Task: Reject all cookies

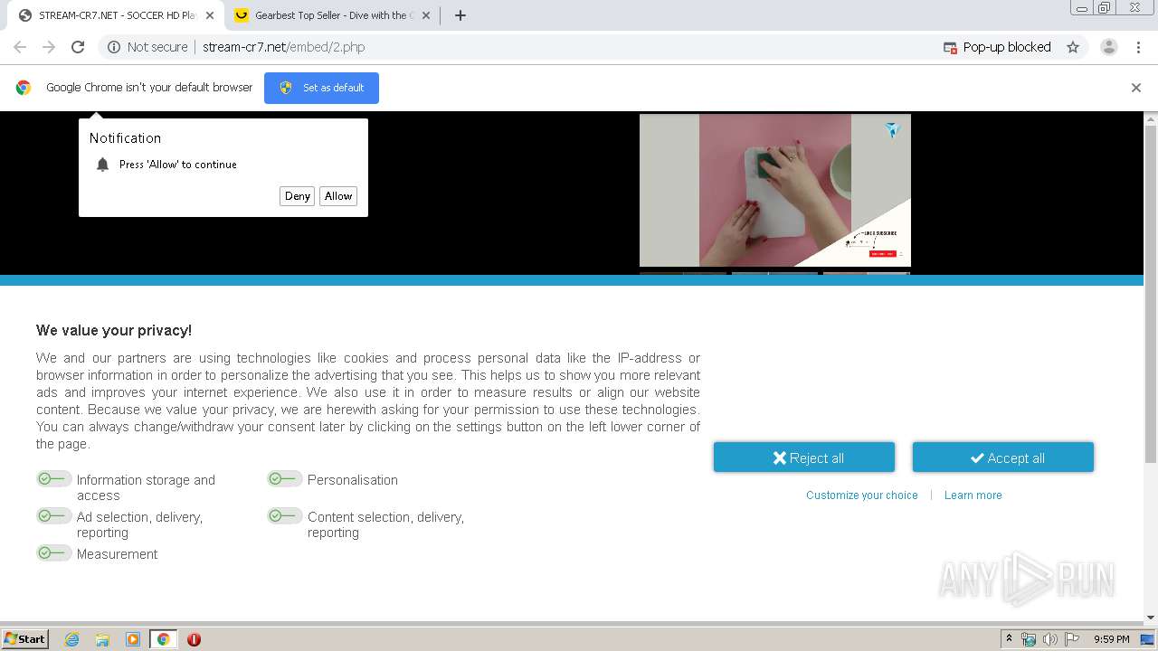Action: pyautogui.click(x=804, y=458)
